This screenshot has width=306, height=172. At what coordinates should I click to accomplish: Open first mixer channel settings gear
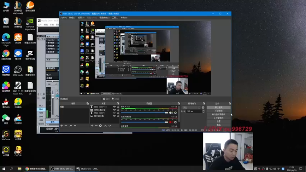(176, 113)
